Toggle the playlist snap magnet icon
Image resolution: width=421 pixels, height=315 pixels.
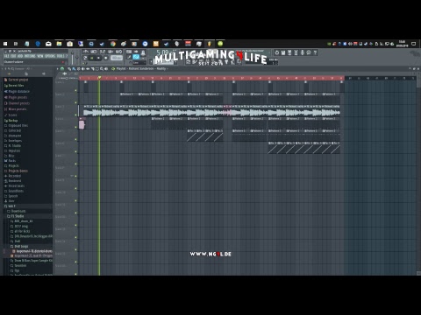tap(62, 69)
